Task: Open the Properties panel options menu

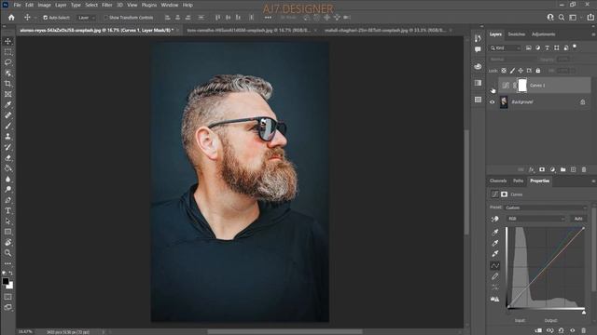Action: point(593,181)
